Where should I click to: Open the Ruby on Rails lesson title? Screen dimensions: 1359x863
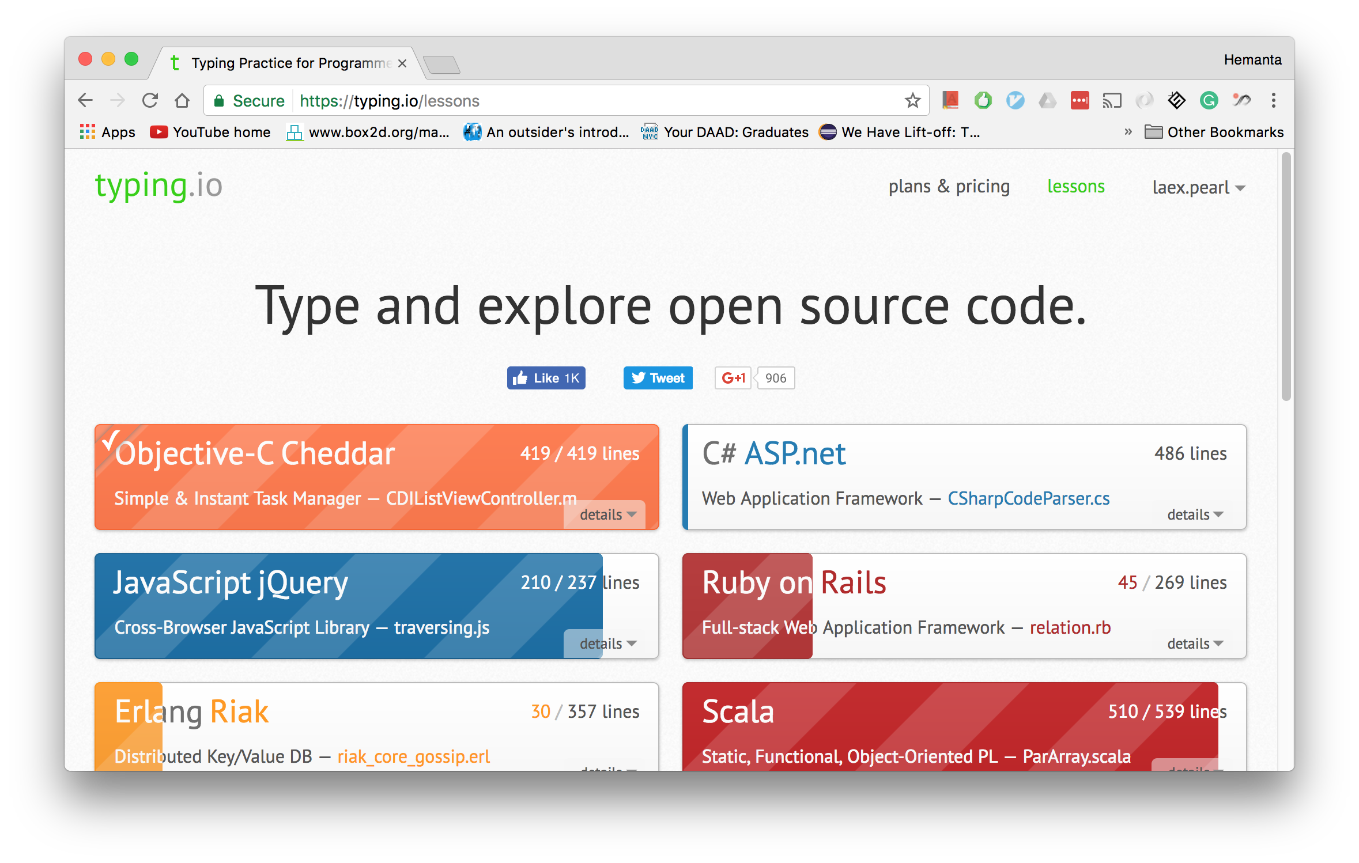coord(794,582)
